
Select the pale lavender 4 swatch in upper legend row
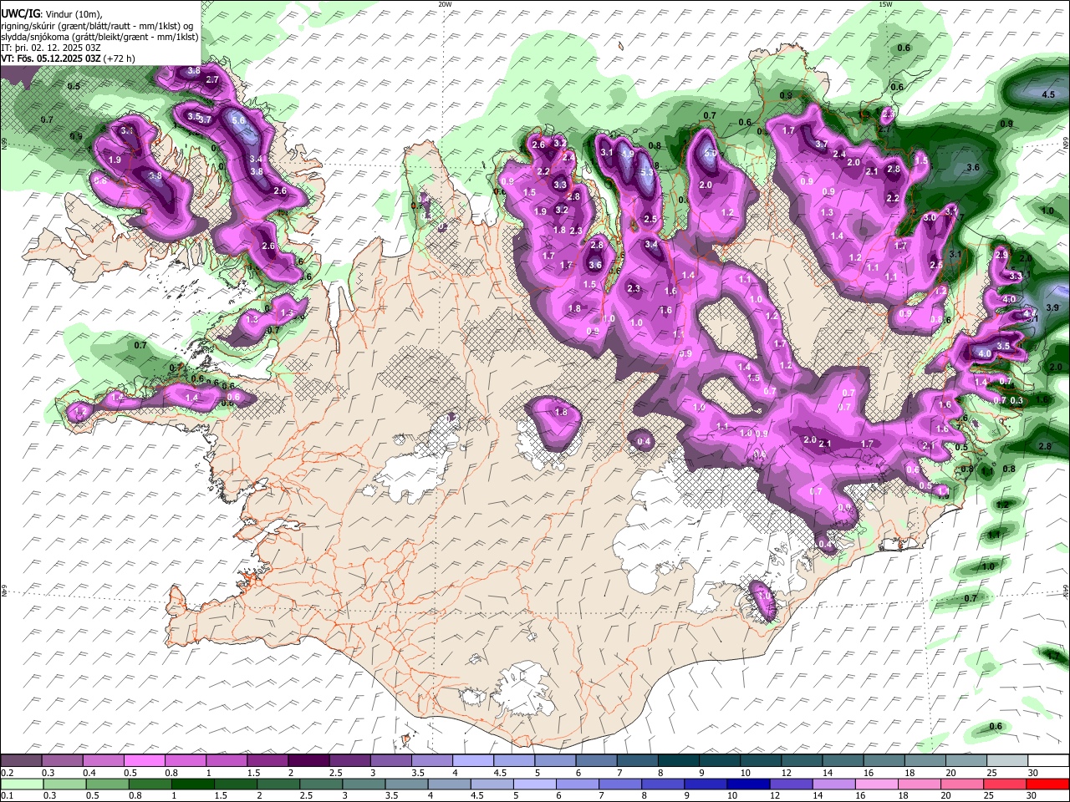point(472,761)
